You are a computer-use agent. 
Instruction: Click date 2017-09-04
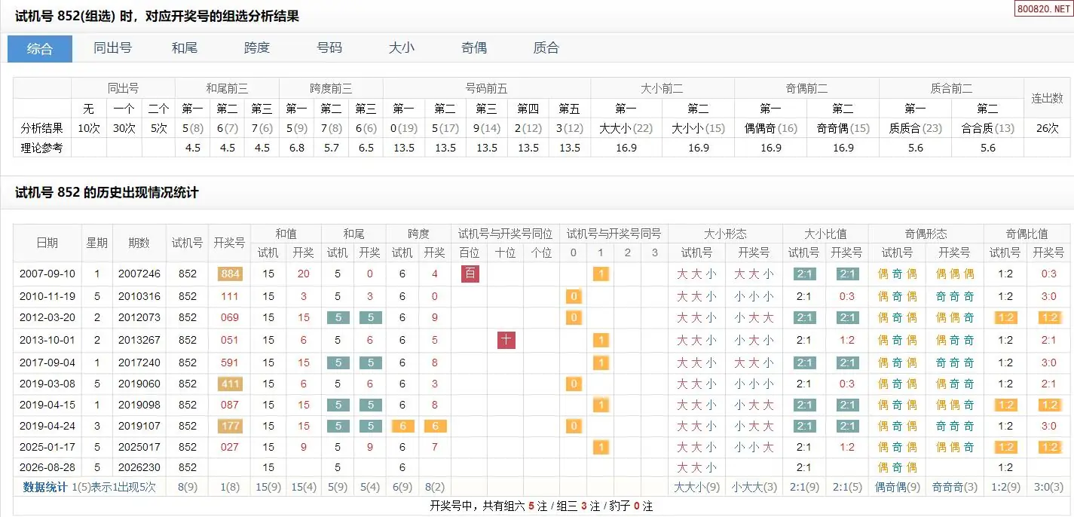coord(47,363)
